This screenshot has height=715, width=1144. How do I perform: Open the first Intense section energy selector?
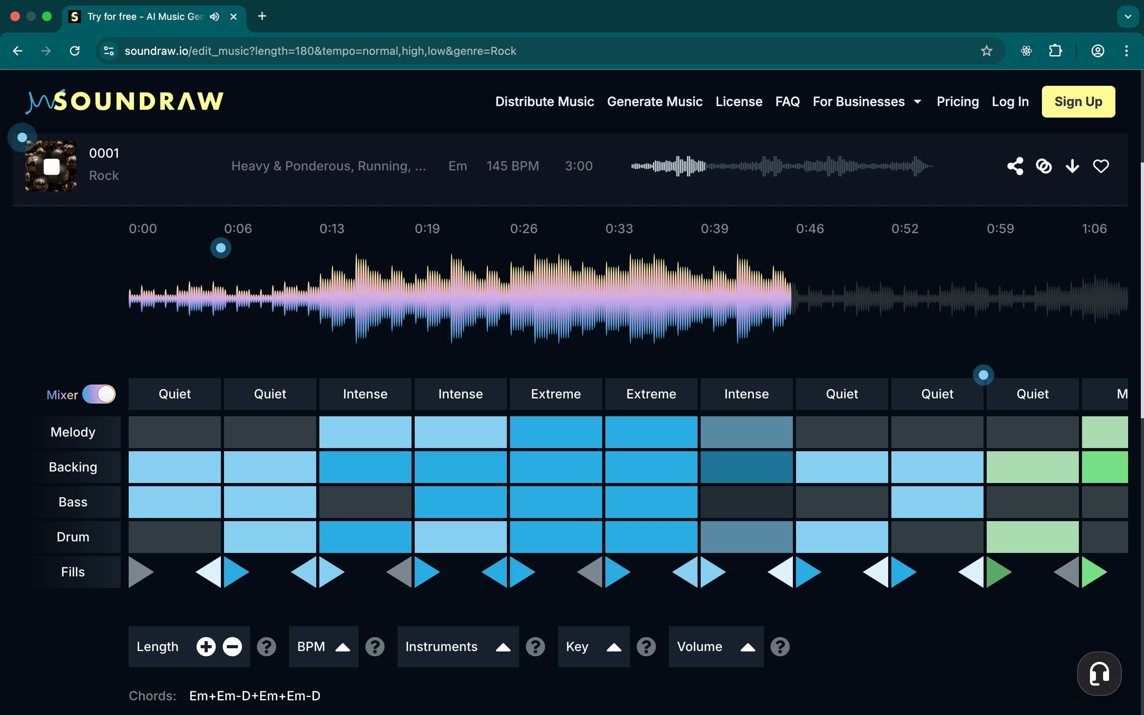pyautogui.click(x=365, y=394)
